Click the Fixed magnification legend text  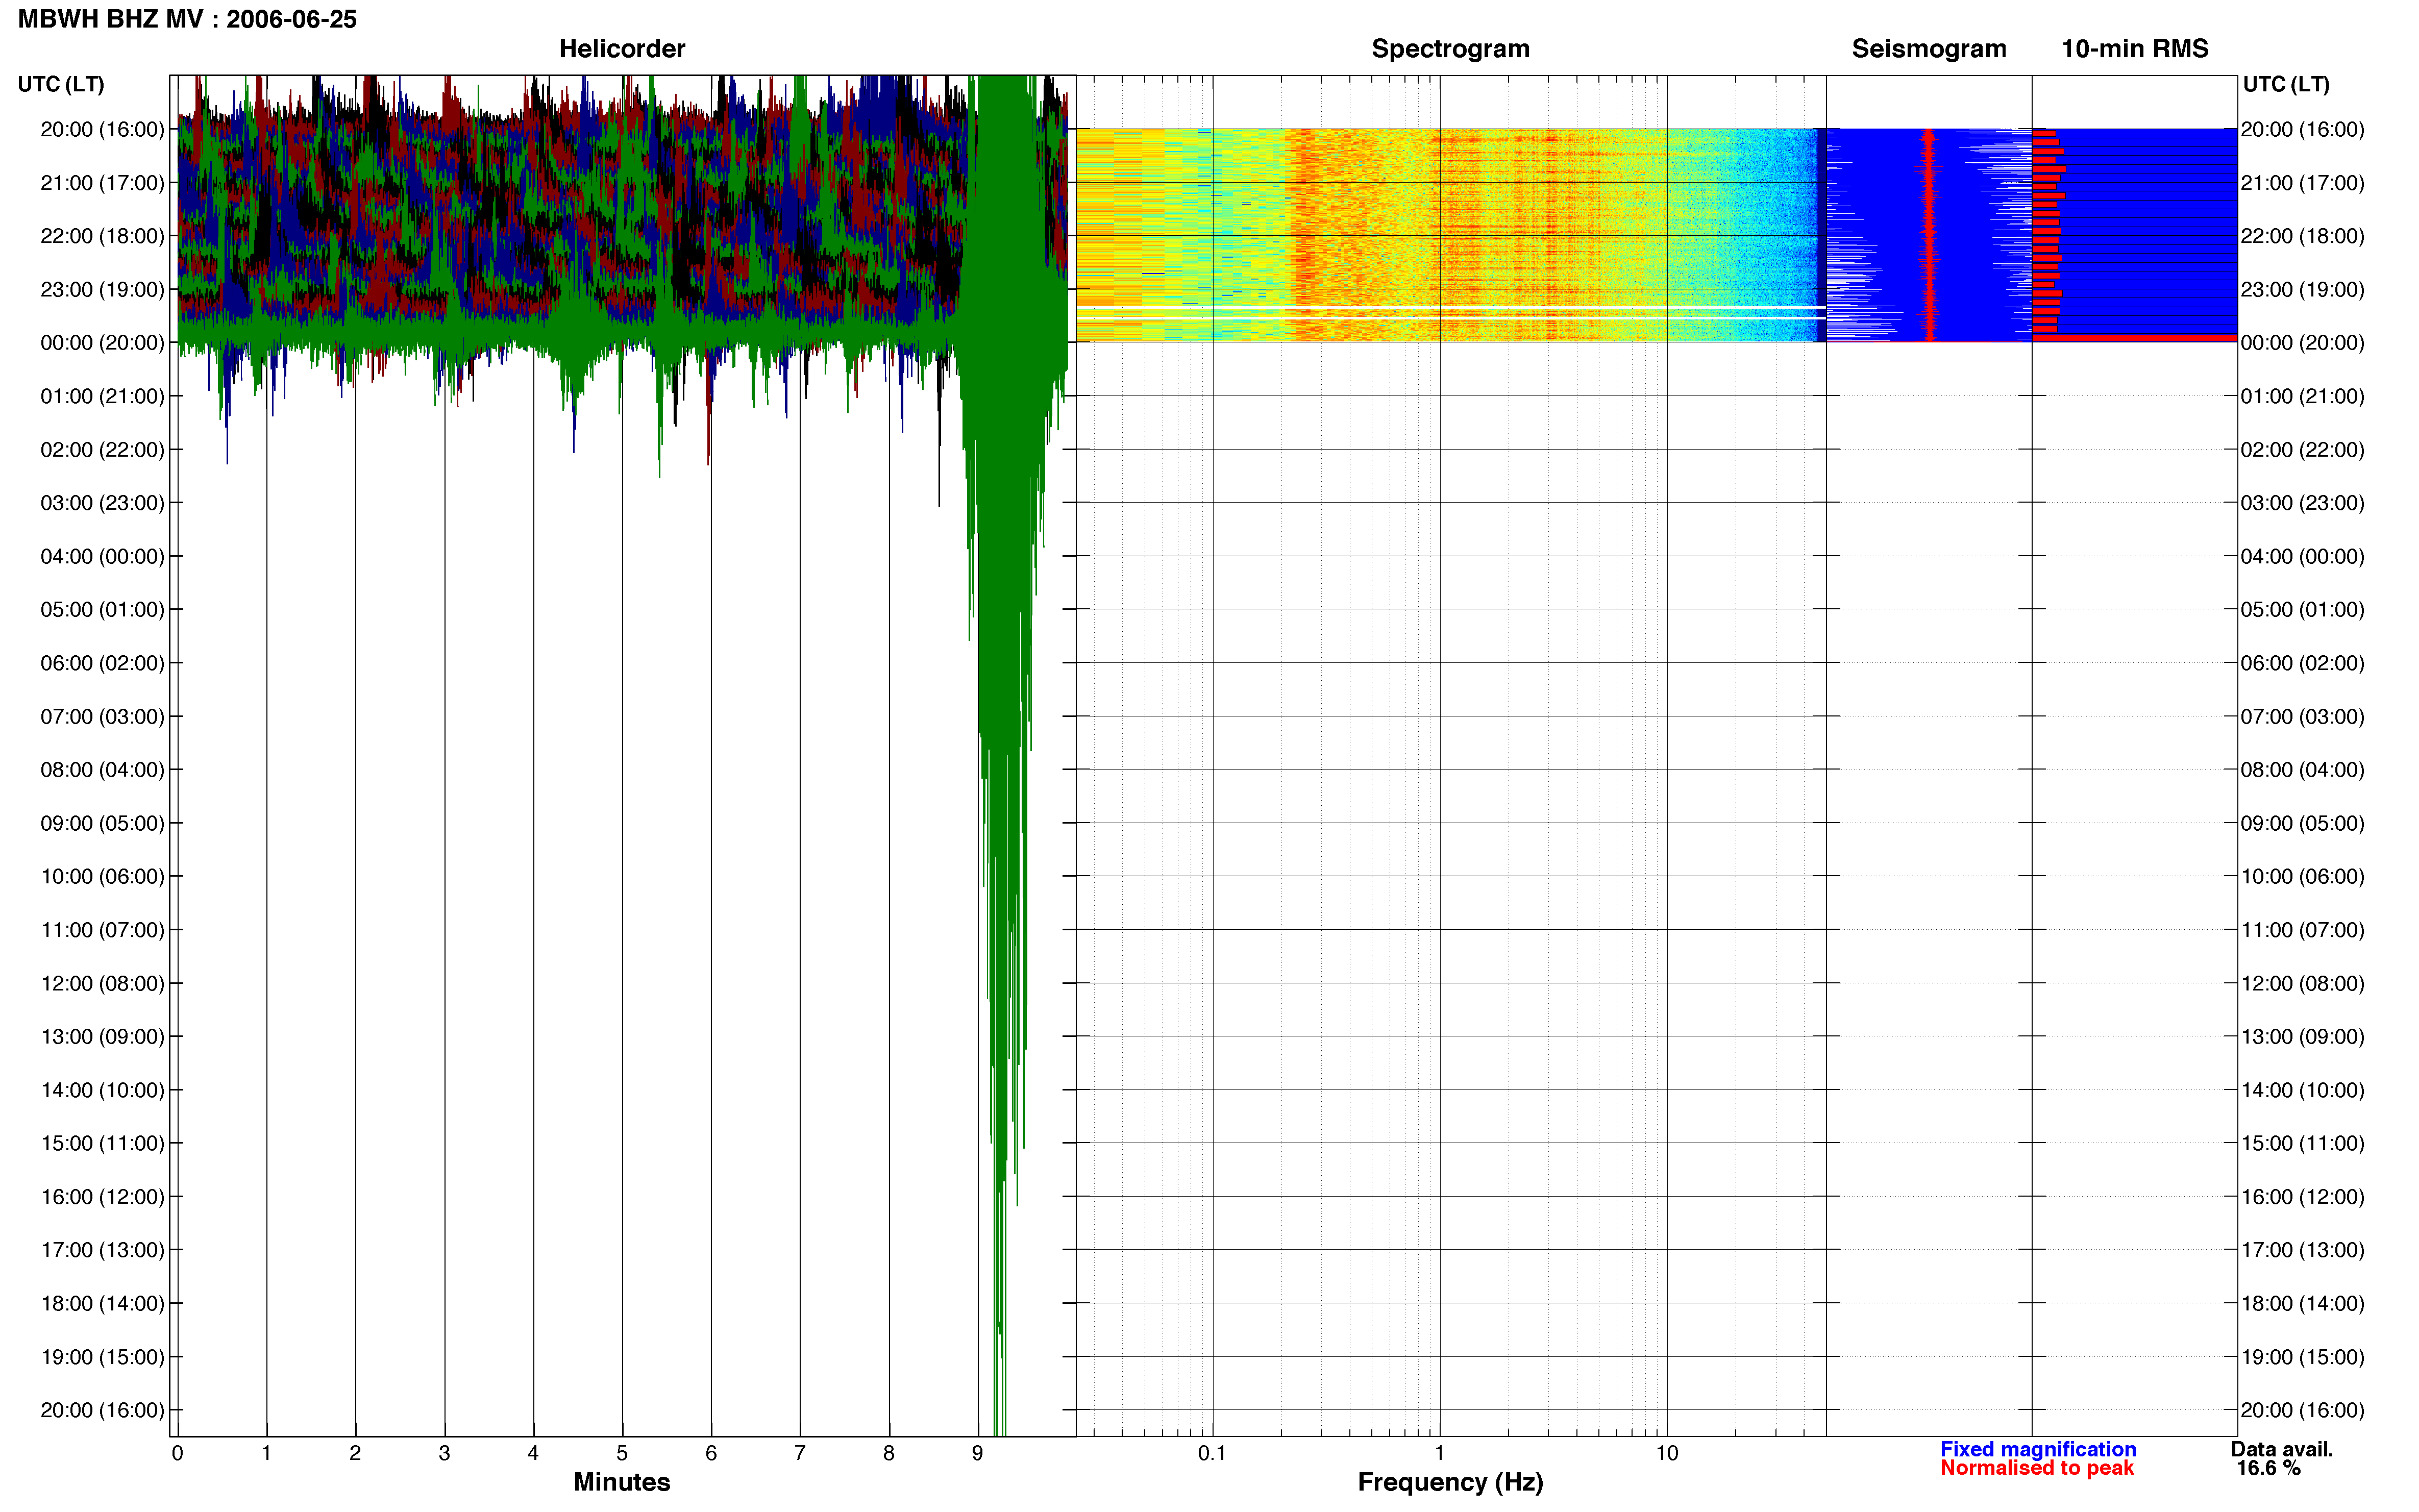2038,1449
